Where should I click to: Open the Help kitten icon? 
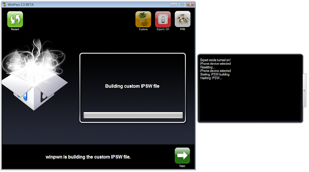(x=182, y=19)
